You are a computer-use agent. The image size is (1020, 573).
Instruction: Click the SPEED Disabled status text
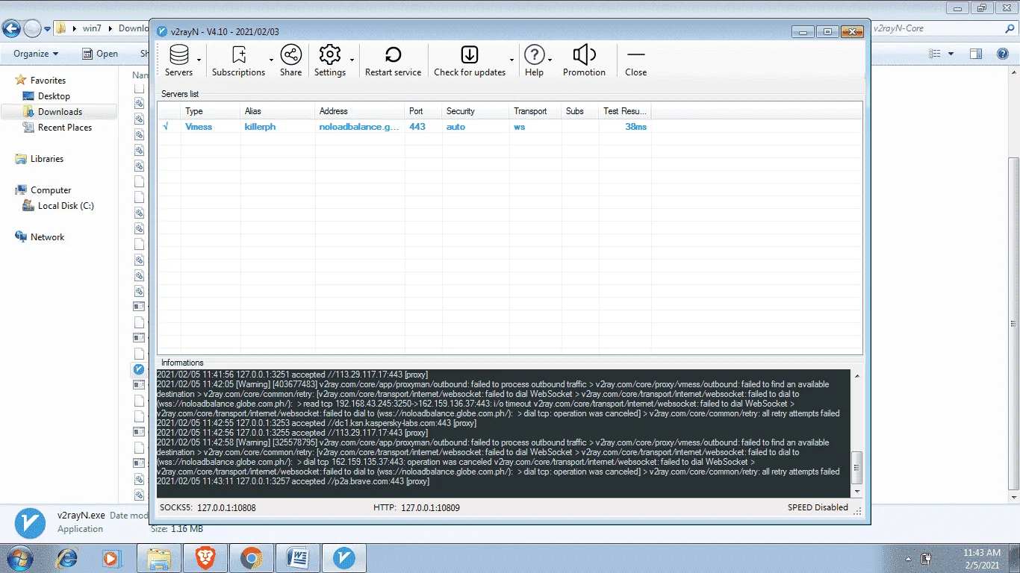pos(818,507)
